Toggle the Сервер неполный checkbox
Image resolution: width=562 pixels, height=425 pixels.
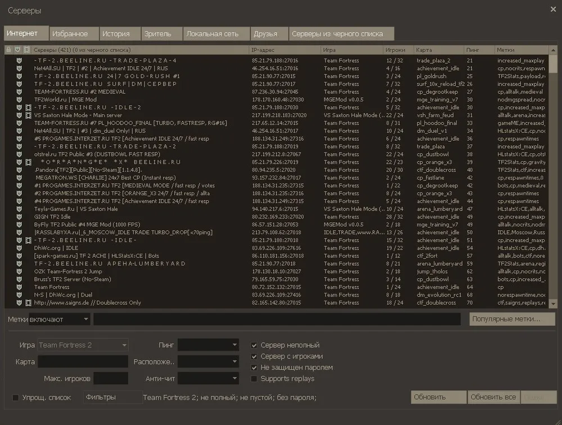[x=255, y=345]
